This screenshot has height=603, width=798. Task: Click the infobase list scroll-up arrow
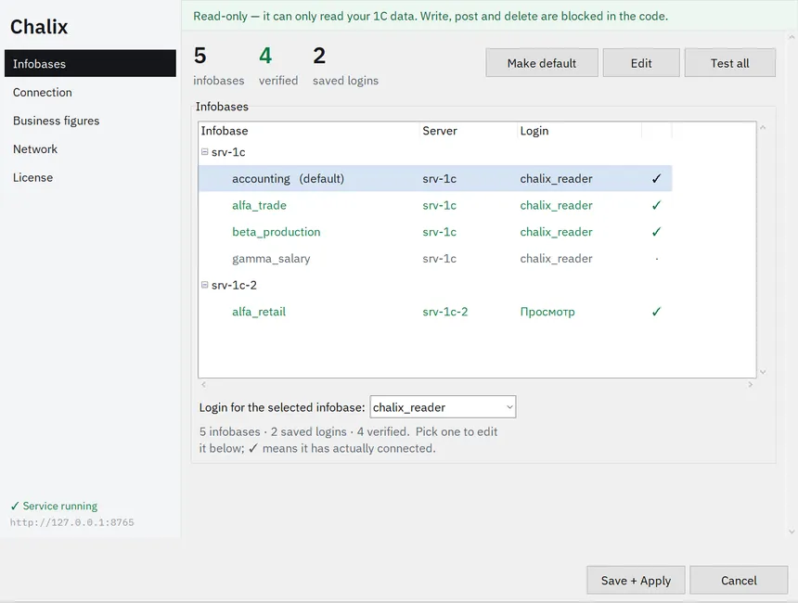763,127
